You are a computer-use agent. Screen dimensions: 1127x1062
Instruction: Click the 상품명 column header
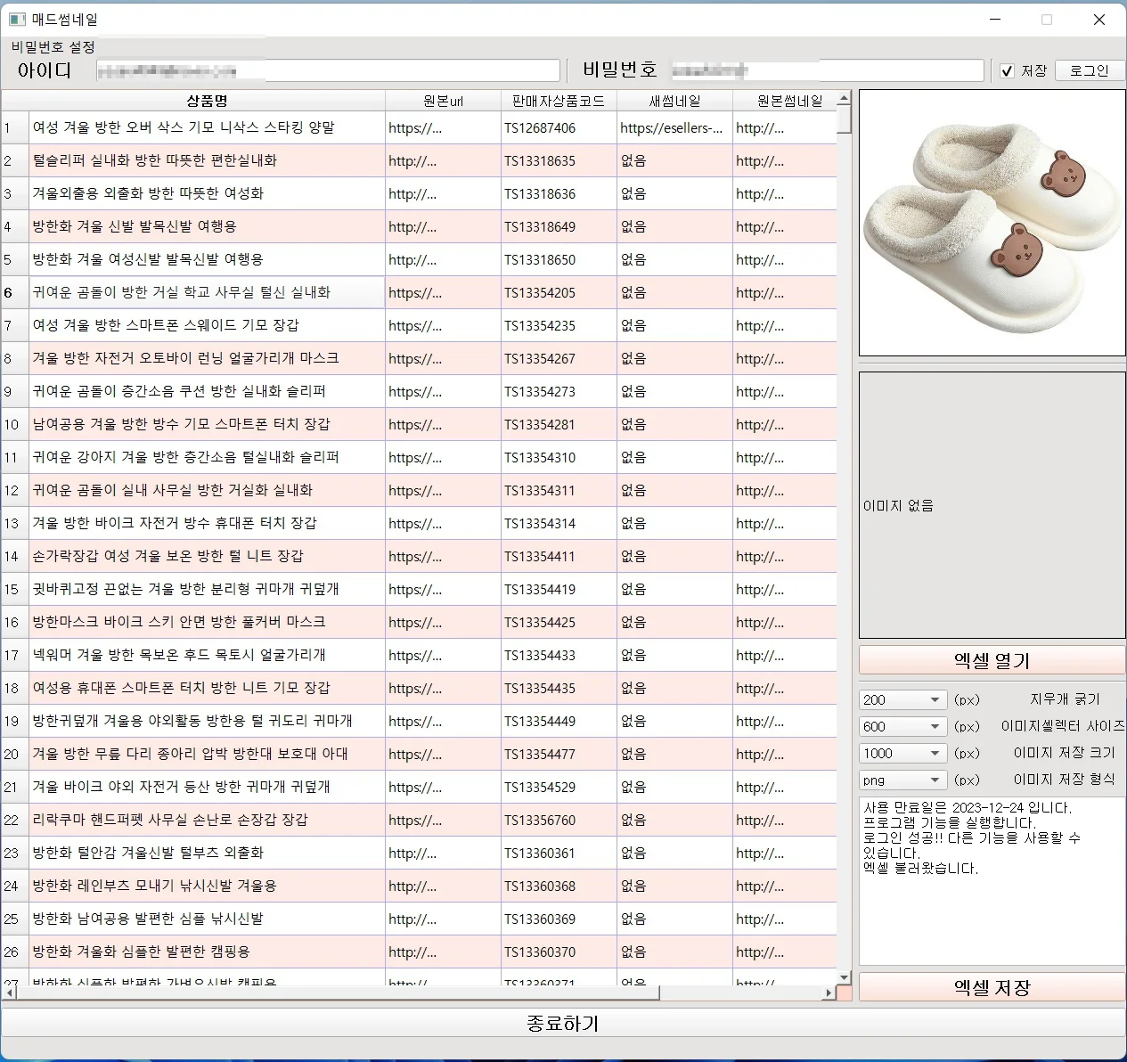tap(205, 100)
